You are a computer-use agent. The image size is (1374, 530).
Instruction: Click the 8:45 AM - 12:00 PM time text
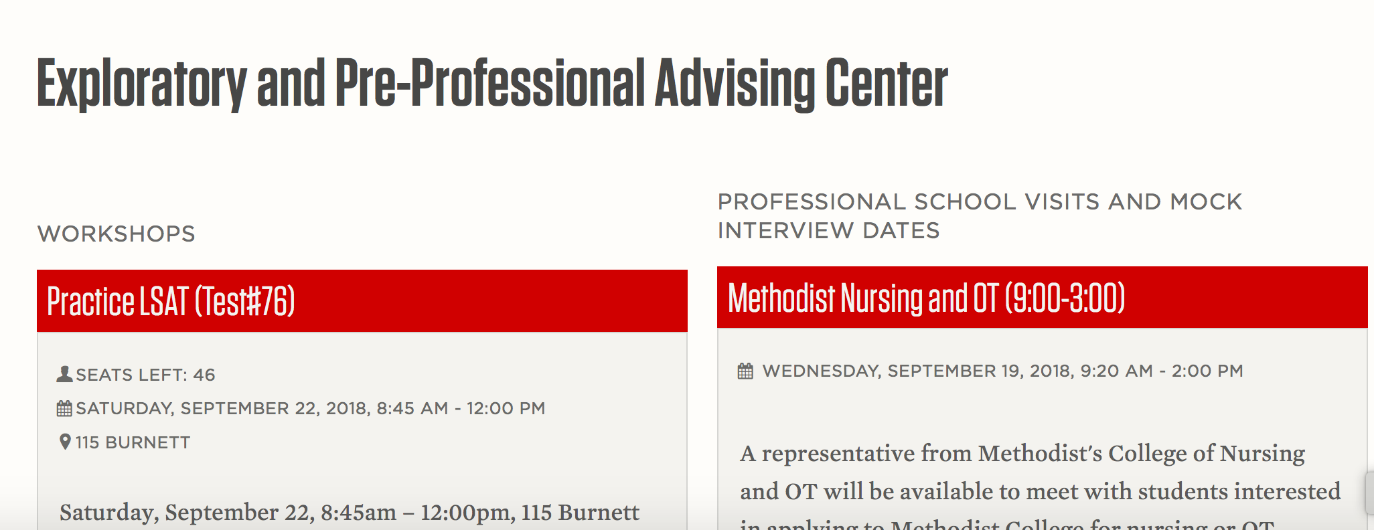(461, 408)
